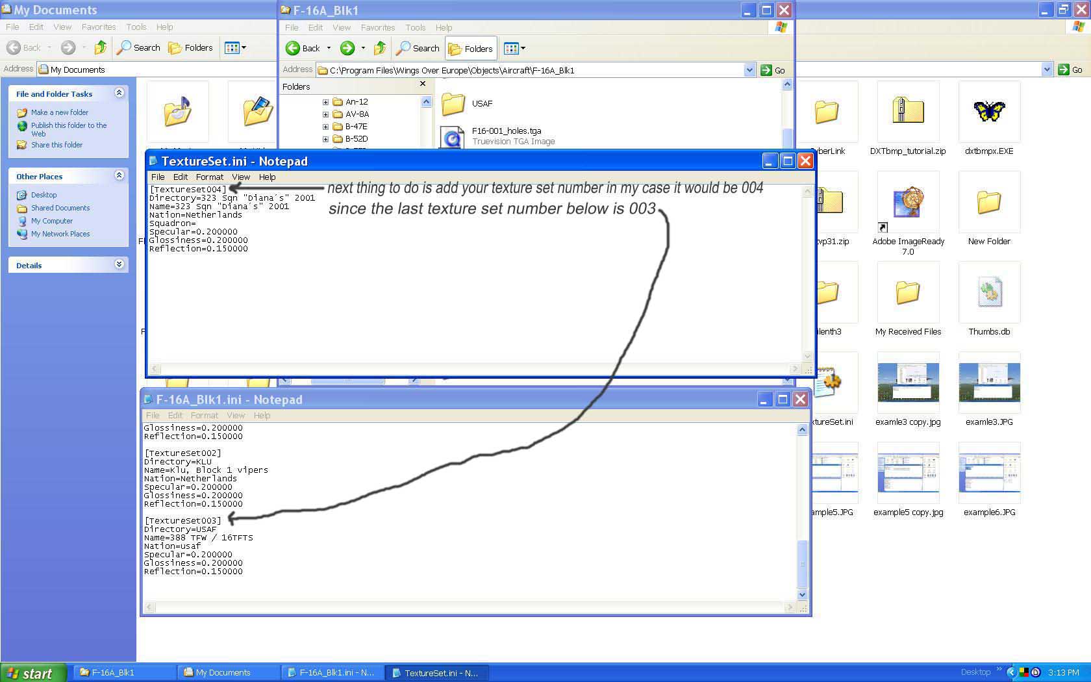Open the Format menu in F-16A_Blk1.ini Notepad
Screen dimensions: 1091x682
205,416
